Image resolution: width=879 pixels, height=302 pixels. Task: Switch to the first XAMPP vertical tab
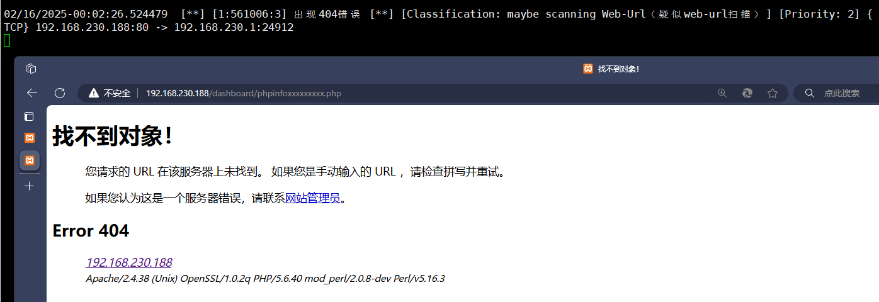29,137
